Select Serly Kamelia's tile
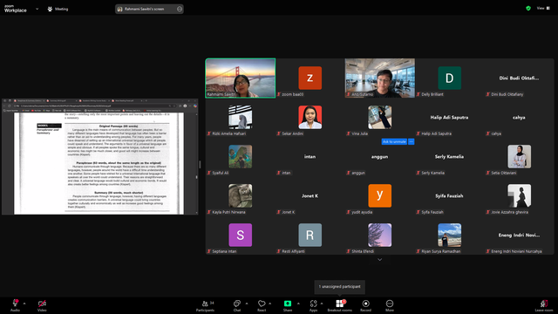 tap(450, 157)
